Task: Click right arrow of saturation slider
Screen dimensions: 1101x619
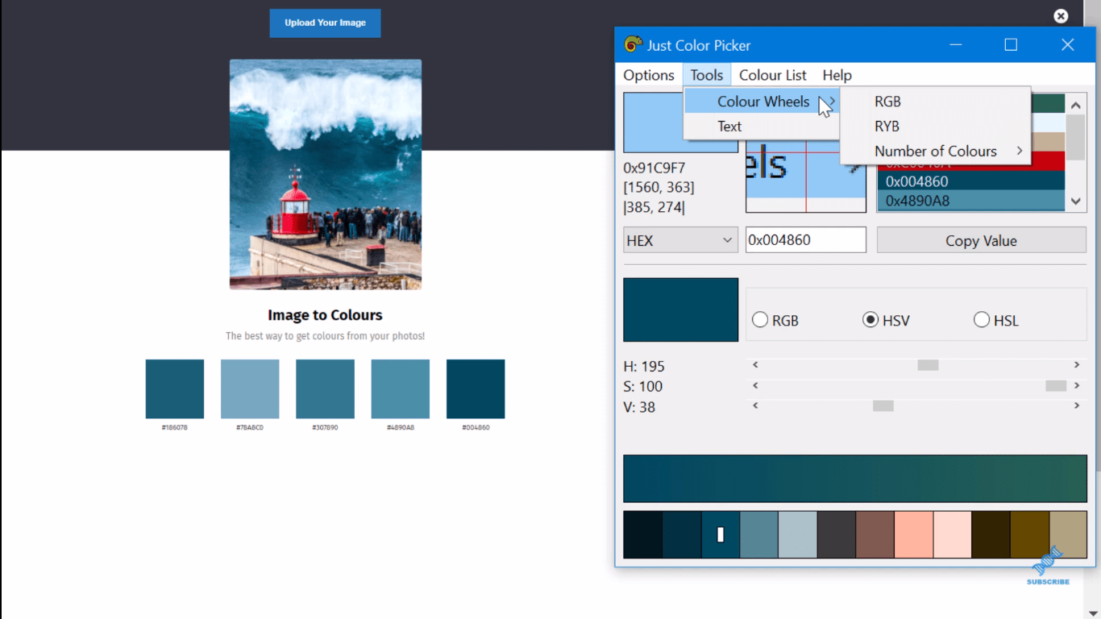Action: [1077, 386]
